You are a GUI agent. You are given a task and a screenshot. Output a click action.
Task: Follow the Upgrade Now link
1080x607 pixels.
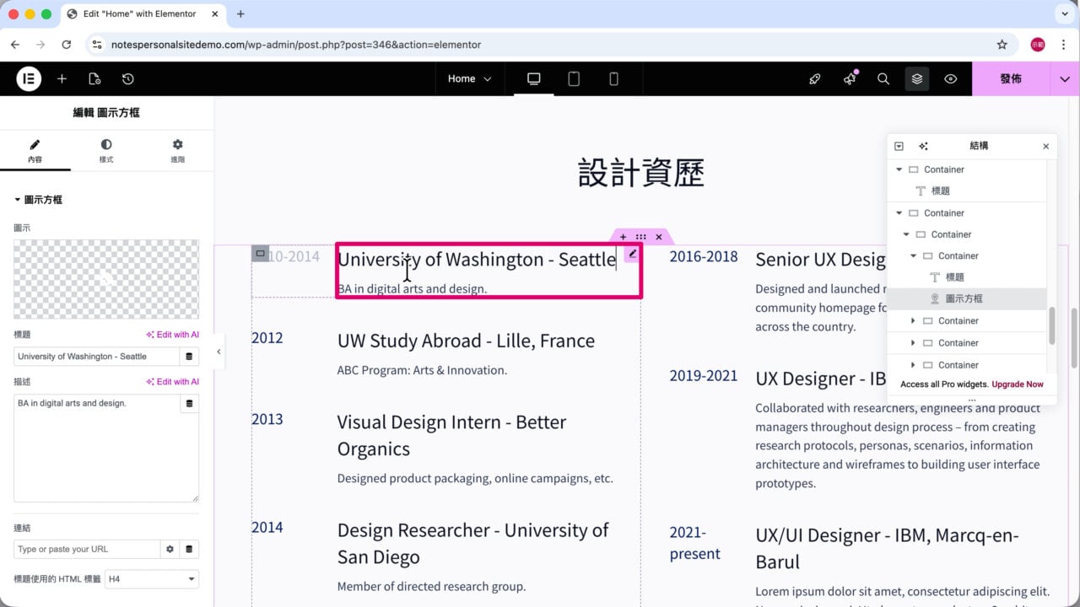pos(1018,384)
